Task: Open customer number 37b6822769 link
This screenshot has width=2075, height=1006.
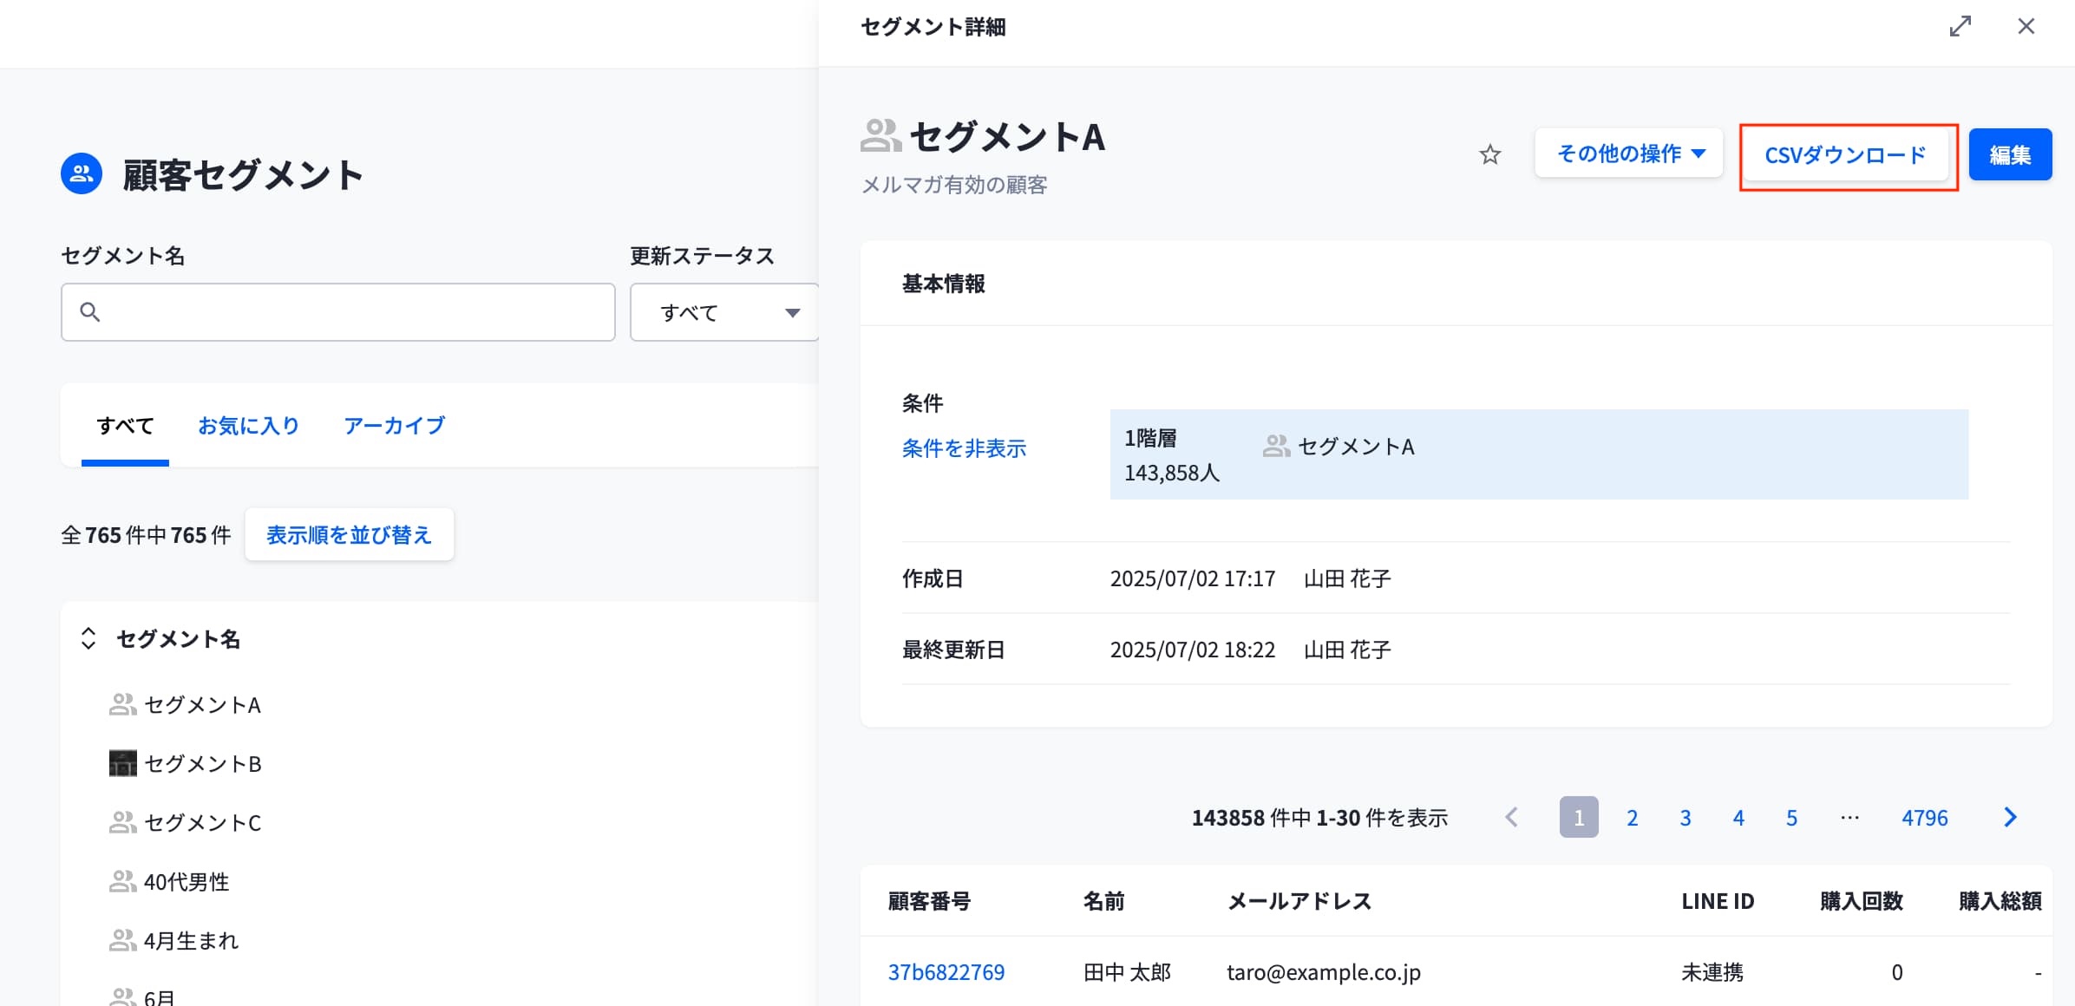Action: pyautogui.click(x=946, y=972)
